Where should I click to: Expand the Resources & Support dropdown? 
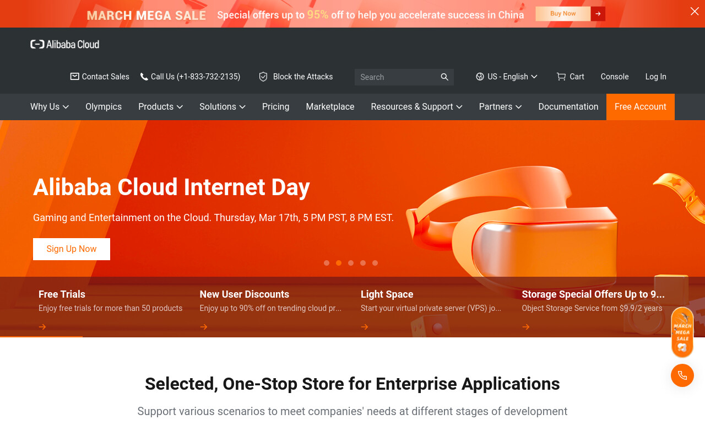(416, 107)
